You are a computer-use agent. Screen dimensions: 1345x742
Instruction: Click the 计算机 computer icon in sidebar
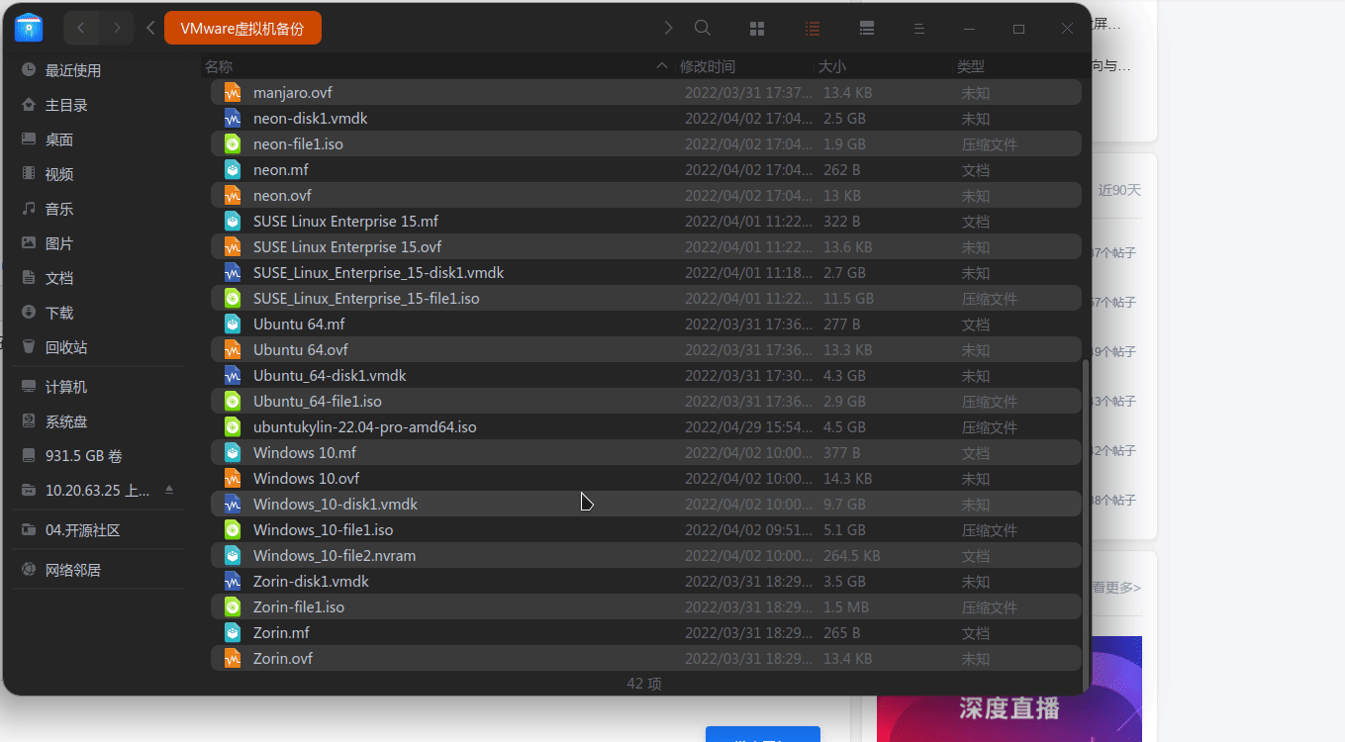coord(29,387)
